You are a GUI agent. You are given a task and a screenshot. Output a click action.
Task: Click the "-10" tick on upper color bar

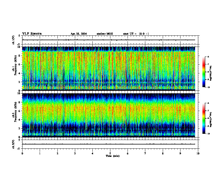208,87
